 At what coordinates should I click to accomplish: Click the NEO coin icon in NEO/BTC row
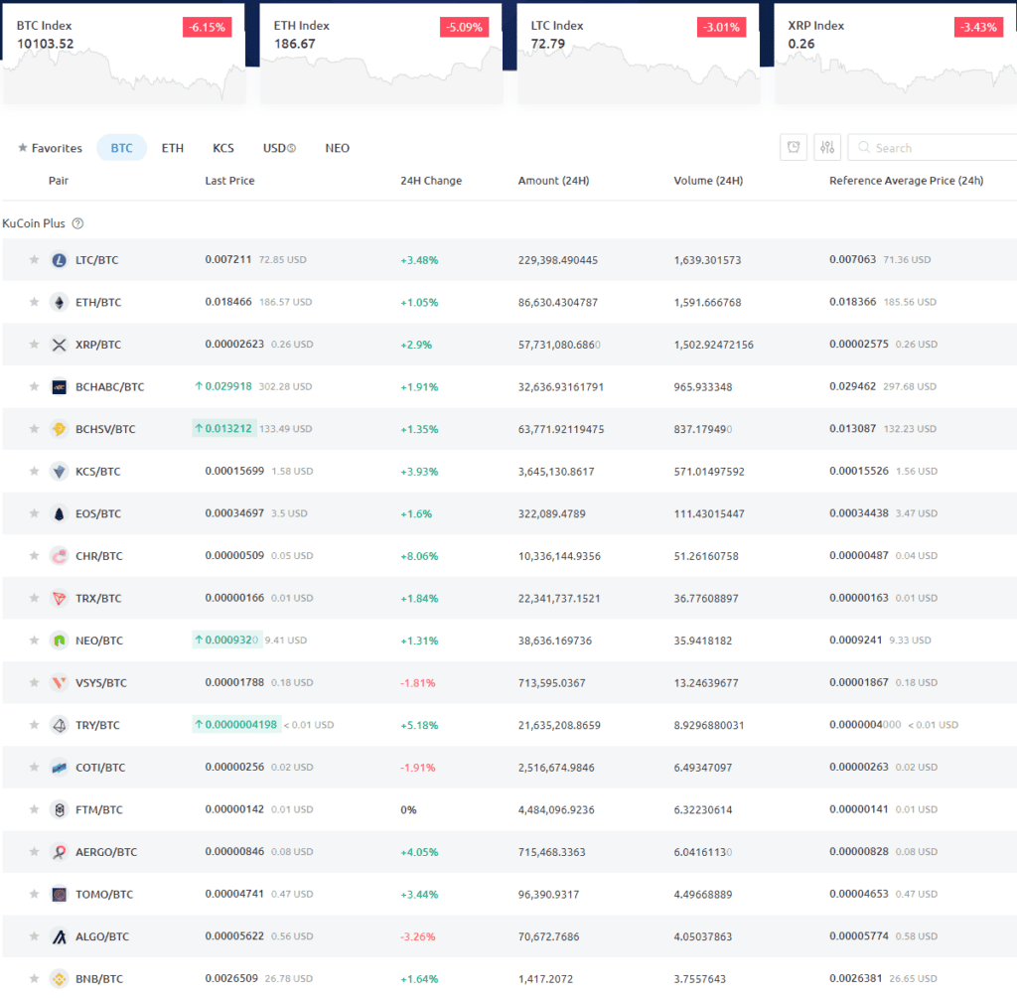click(59, 641)
